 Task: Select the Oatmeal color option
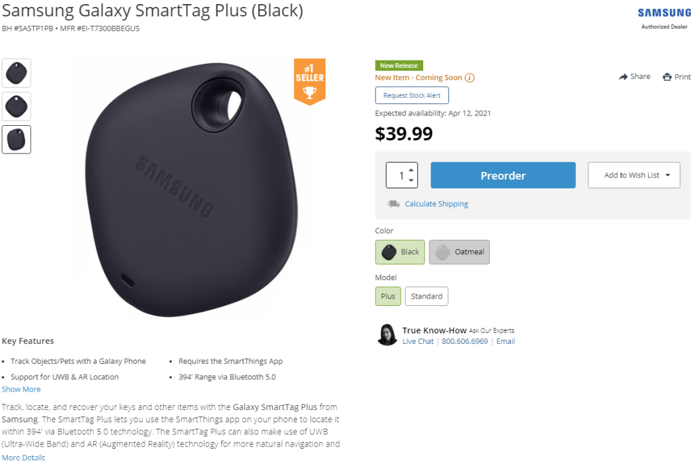click(x=459, y=252)
